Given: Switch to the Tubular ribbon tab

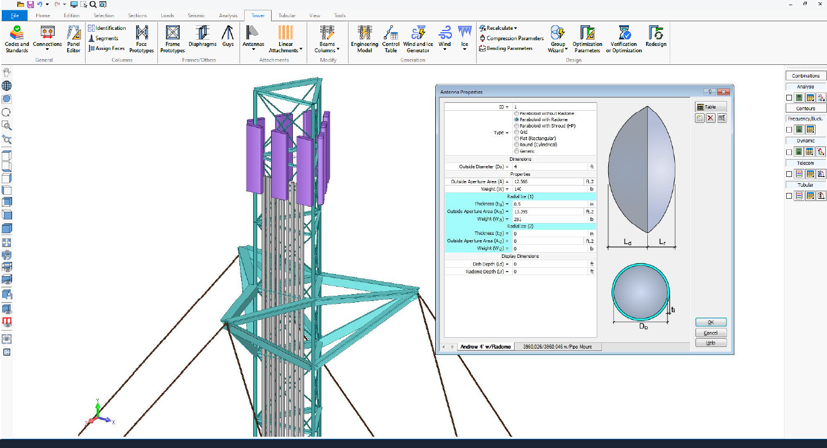Looking at the screenshot, I should [x=287, y=16].
